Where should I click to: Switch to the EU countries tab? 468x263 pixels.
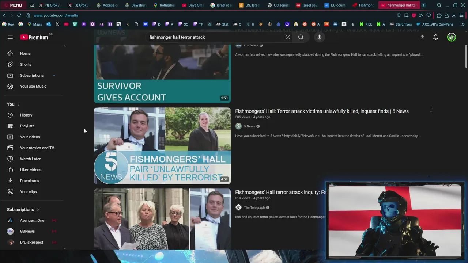click(x=335, y=5)
